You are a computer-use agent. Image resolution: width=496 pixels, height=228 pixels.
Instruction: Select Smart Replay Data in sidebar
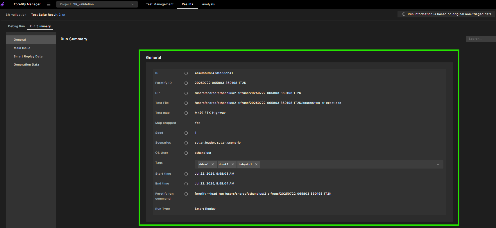click(x=28, y=57)
